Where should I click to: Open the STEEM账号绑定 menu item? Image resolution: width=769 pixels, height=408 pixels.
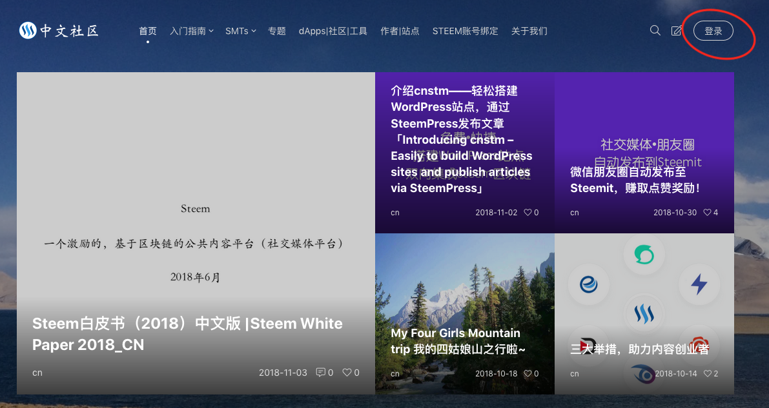[x=465, y=31]
